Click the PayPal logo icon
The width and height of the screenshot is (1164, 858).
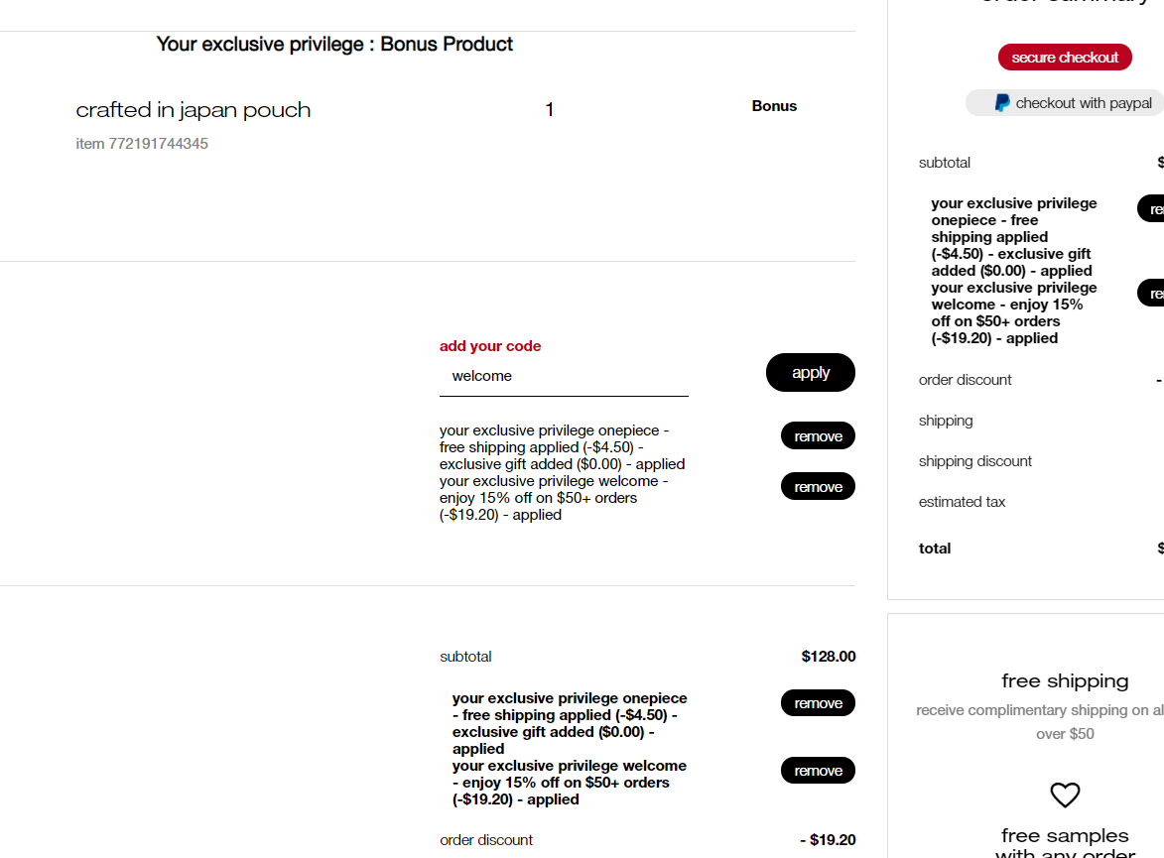tap(1001, 103)
